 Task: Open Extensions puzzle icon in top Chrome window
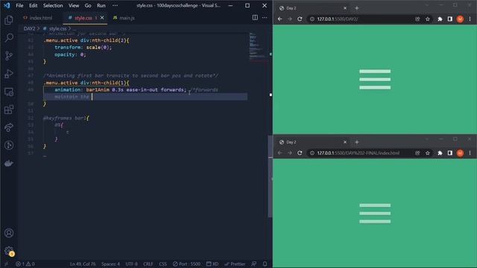click(x=440, y=19)
